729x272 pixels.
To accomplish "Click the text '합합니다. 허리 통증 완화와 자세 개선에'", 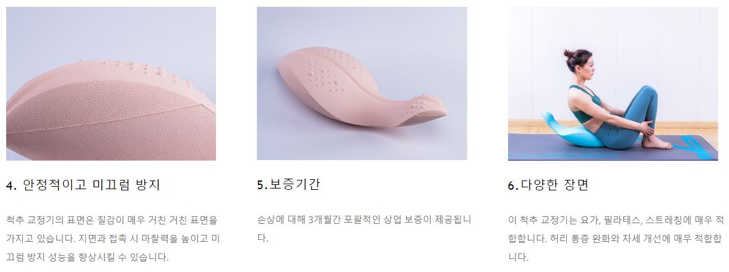I will point(601,238).
